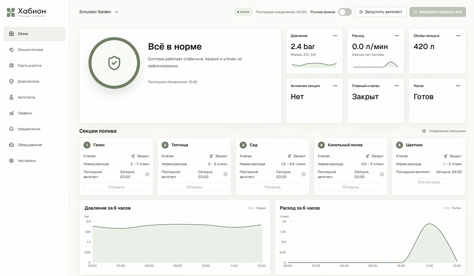
Task: Click the 2.4 bar pressure value
Action: [x=303, y=47]
